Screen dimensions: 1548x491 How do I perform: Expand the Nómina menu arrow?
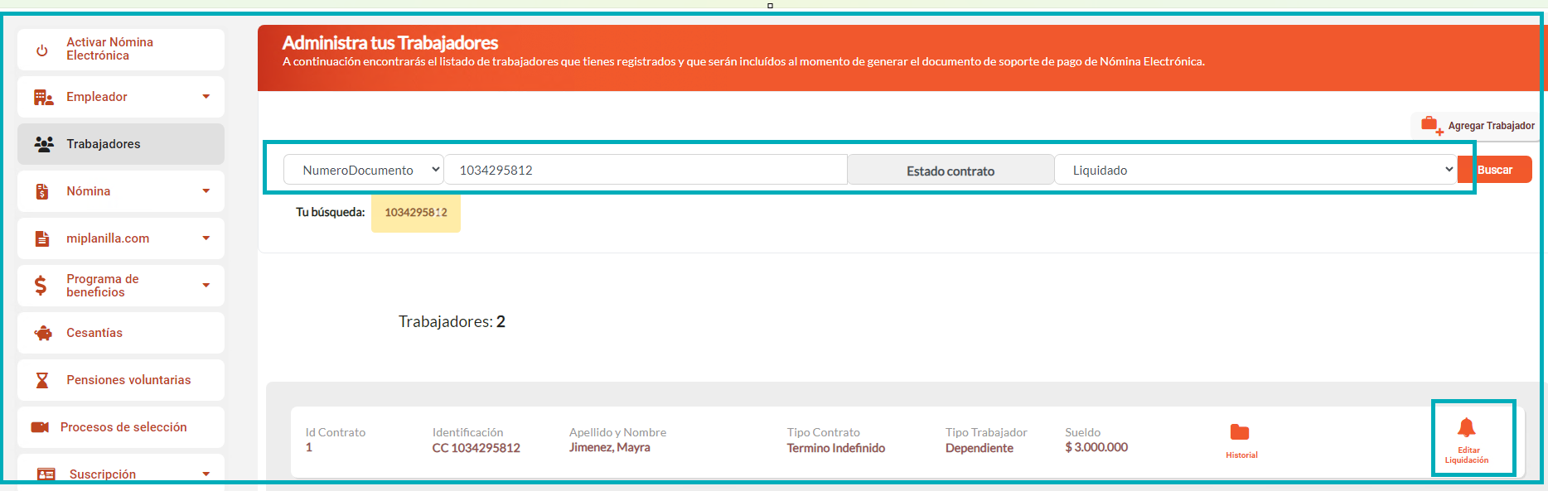[206, 191]
